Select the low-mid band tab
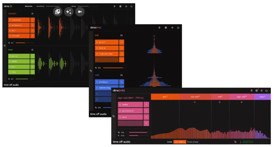The width and height of the screenshot is (276, 147). (195, 97)
